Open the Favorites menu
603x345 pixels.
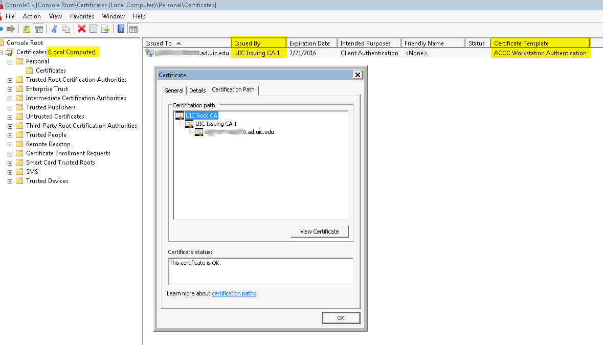pyautogui.click(x=82, y=16)
